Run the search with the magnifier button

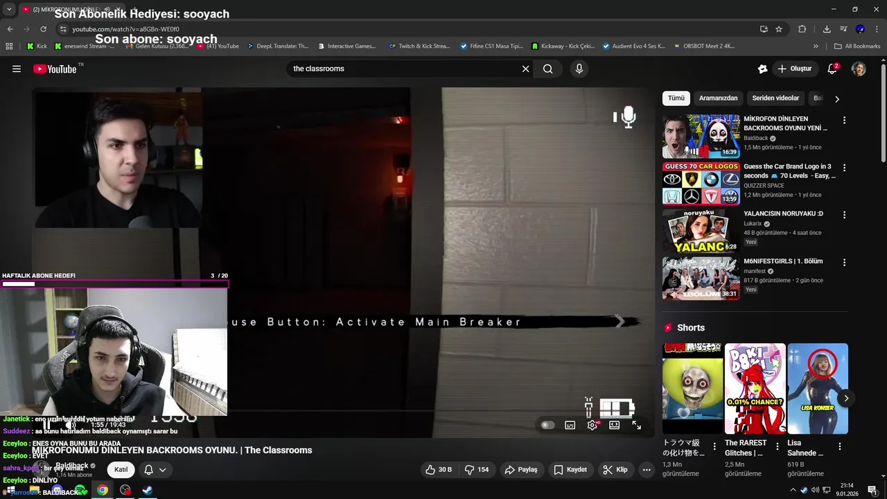(x=547, y=69)
